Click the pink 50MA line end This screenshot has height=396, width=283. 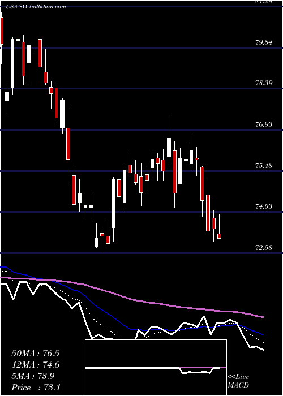click(262, 317)
